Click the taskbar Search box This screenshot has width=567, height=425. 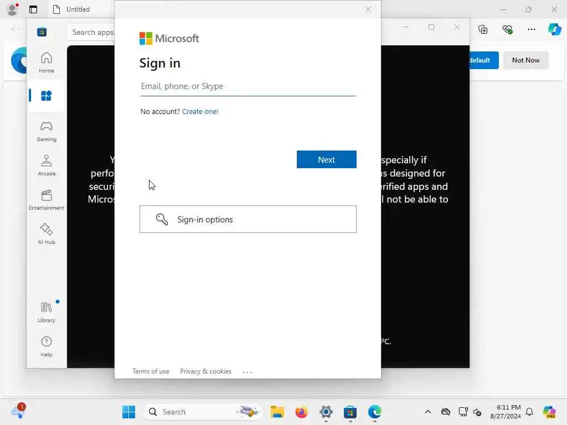coord(203,412)
